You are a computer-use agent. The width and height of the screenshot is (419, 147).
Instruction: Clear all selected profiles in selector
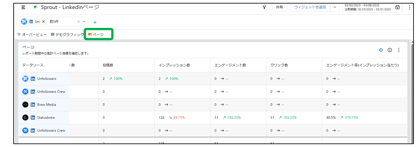pos(78,22)
